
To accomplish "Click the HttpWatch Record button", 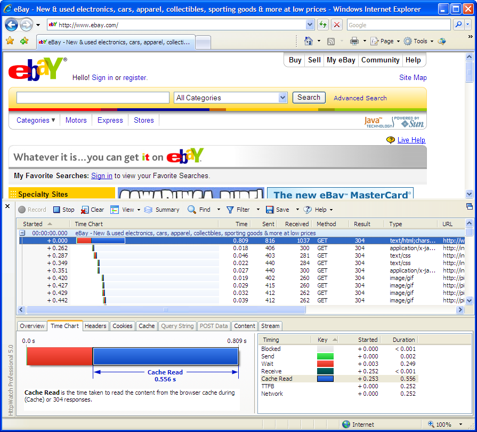I will coord(32,210).
